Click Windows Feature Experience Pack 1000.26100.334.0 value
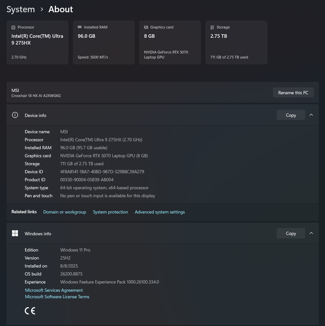The image size is (325, 326). pyautogui.click(x=110, y=282)
